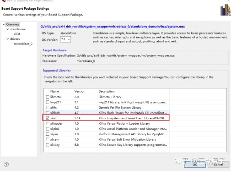The image size is (231, 171).
Task: Open the help question mark icon
Action: (6, 164)
